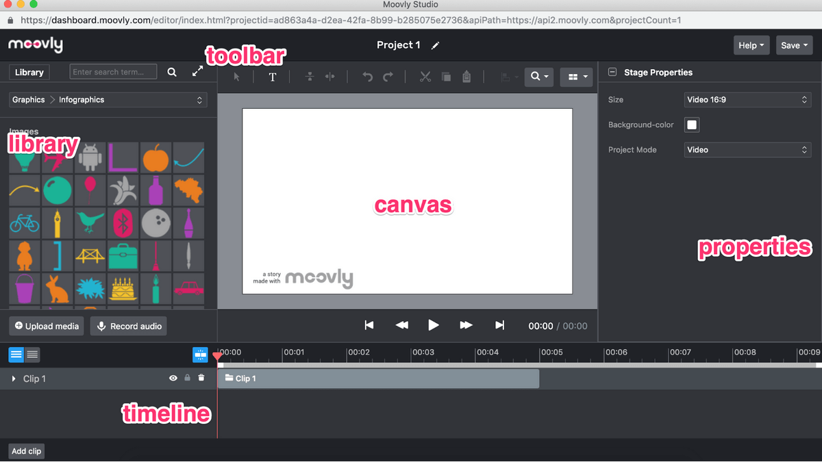822x462 pixels.
Task: Click the Moovly logo
Action: (36, 45)
